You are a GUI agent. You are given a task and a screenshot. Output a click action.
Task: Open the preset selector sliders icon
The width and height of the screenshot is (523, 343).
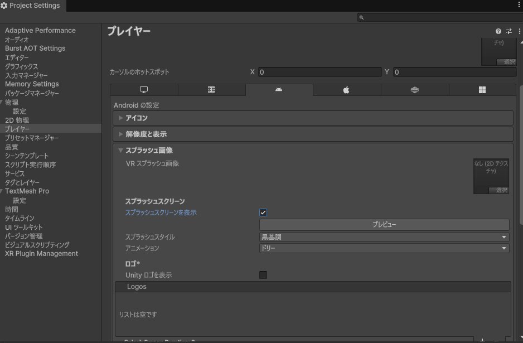tap(509, 31)
